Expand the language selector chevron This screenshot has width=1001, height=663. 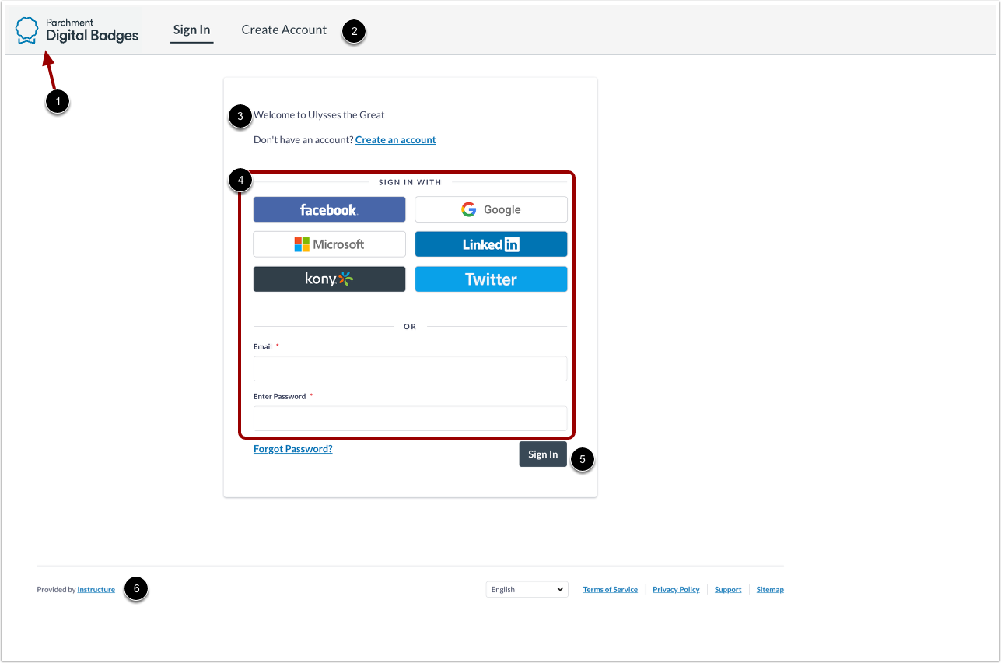click(x=559, y=589)
